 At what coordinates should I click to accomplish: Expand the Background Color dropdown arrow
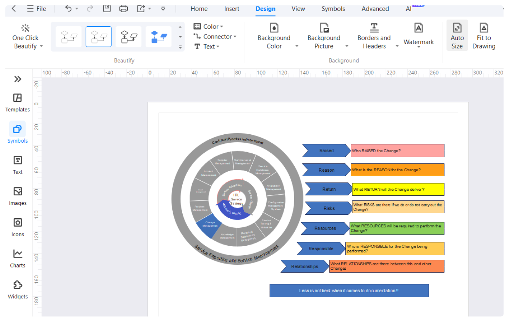(297, 46)
